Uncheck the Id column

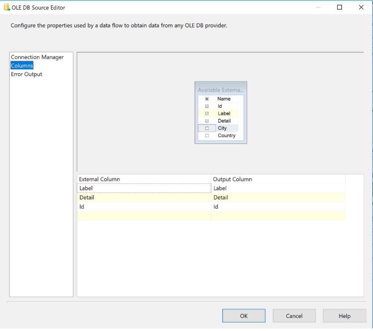point(207,106)
